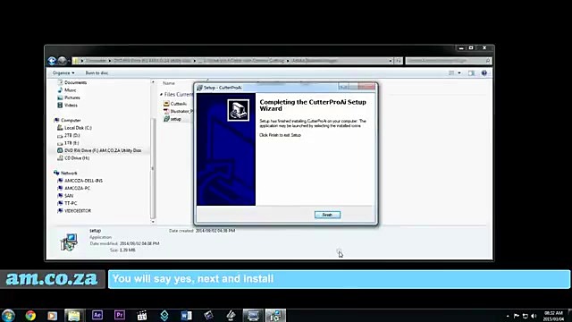
Task: Click the setup file thumbnail in details pane
Action: (69, 242)
